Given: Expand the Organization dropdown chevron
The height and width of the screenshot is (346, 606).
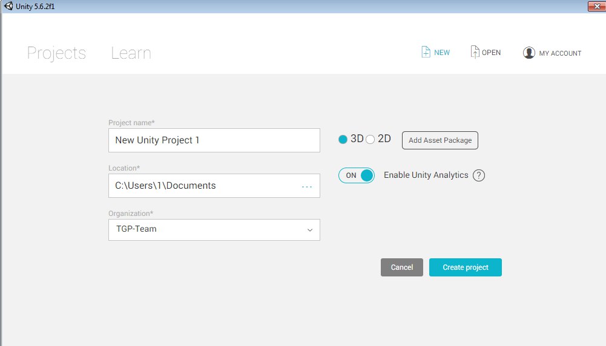Looking at the screenshot, I should pos(310,230).
